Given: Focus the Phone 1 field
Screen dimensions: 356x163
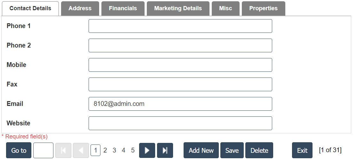Looking at the screenshot, I should pyautogui.click(x=180, y=26).
